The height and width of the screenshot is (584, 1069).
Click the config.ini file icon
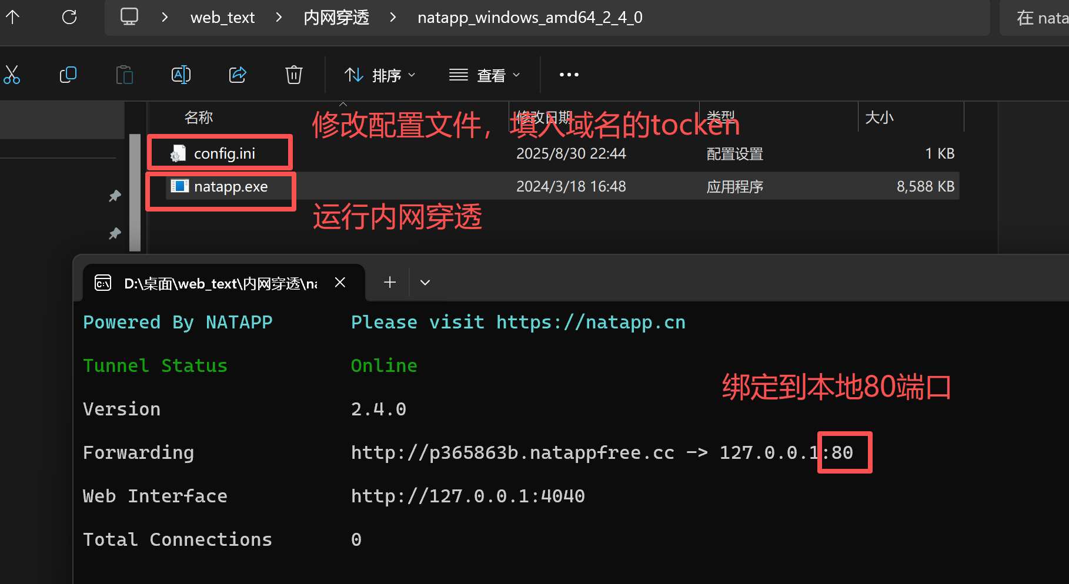coord(178,153)
